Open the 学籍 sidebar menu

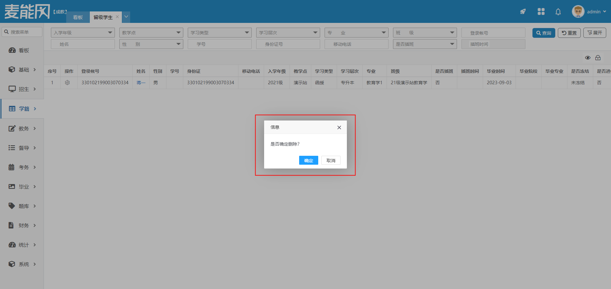pyautogui.click(x=22, y=109)
